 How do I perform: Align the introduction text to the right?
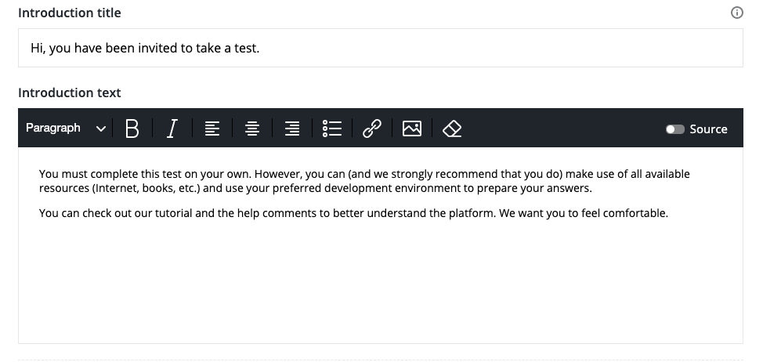pos(292,129)
